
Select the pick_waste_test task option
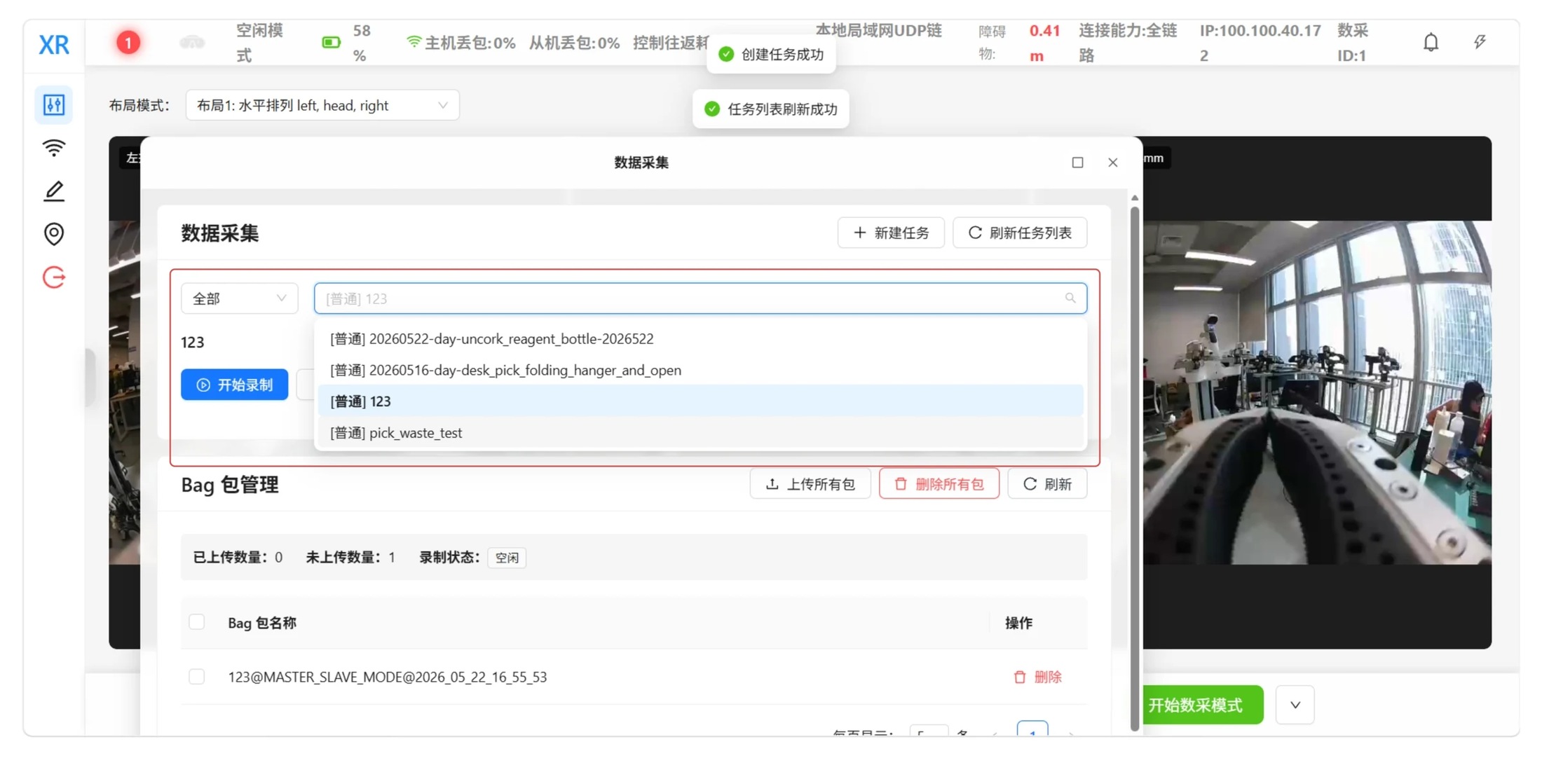click(x=700, y=433)
